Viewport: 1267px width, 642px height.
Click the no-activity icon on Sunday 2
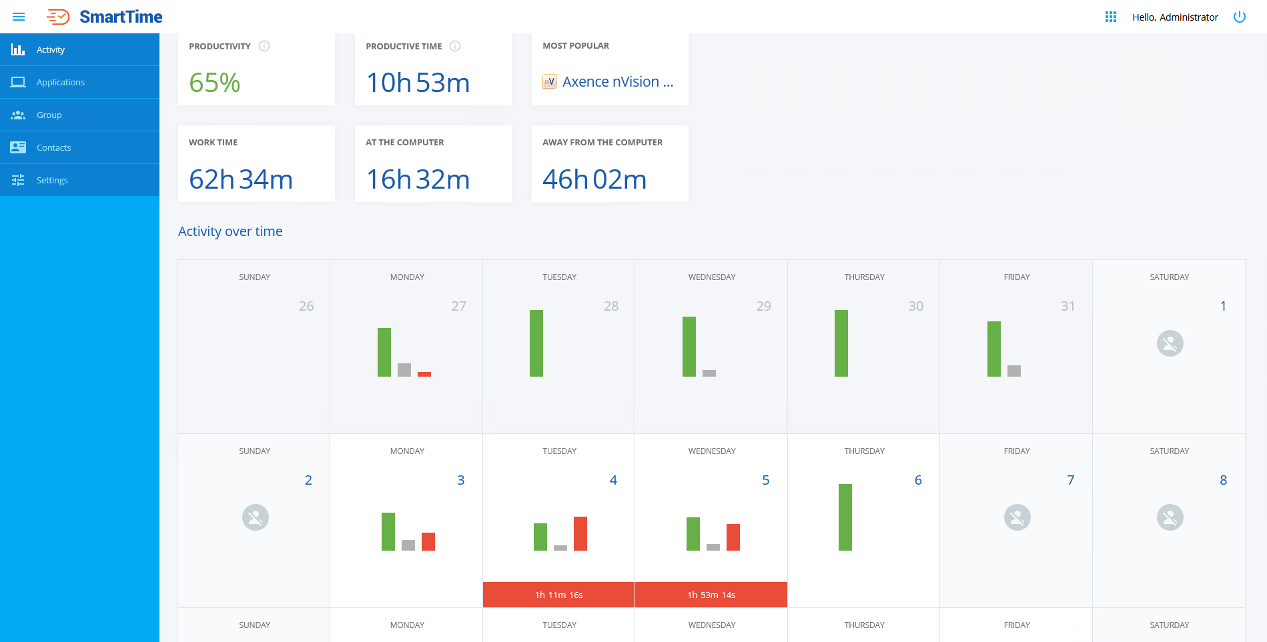coord(255,517)
